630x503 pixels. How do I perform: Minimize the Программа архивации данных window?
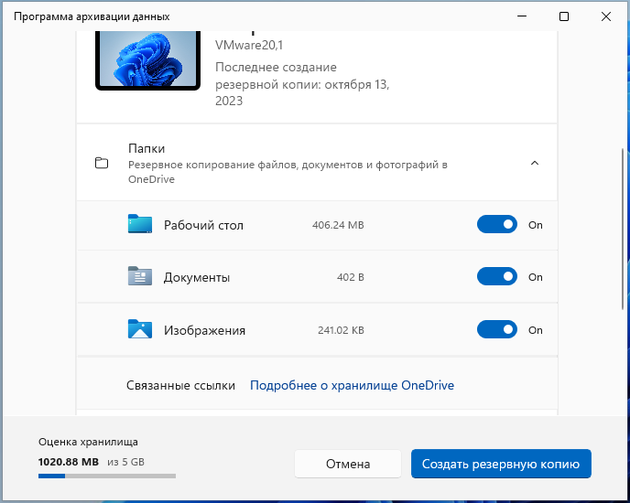point(522,16)
